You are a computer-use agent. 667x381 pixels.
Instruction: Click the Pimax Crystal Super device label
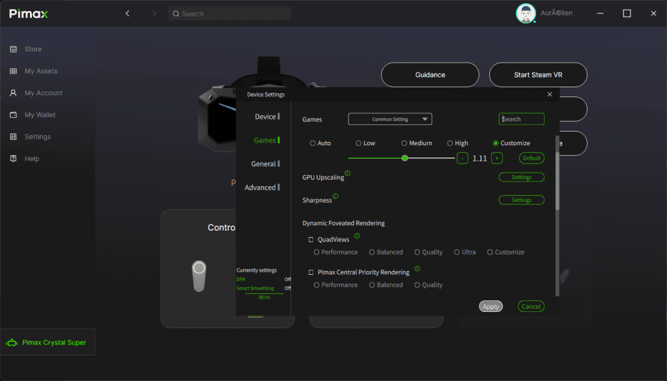tap(54, 343)
